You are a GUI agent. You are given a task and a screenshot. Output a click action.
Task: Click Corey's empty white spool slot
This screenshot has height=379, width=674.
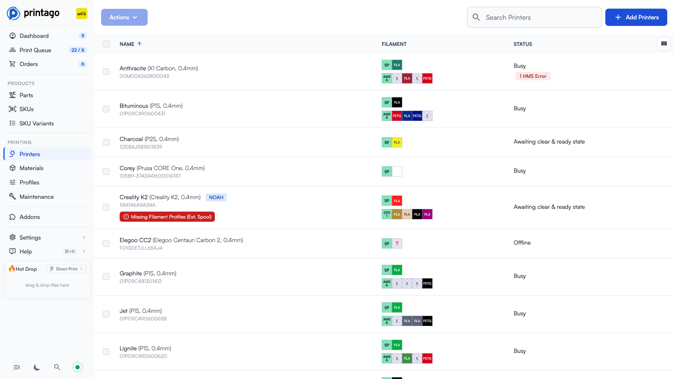click(x=397, y=171)
